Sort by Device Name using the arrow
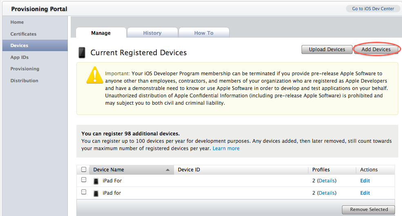 coord(167,170)
